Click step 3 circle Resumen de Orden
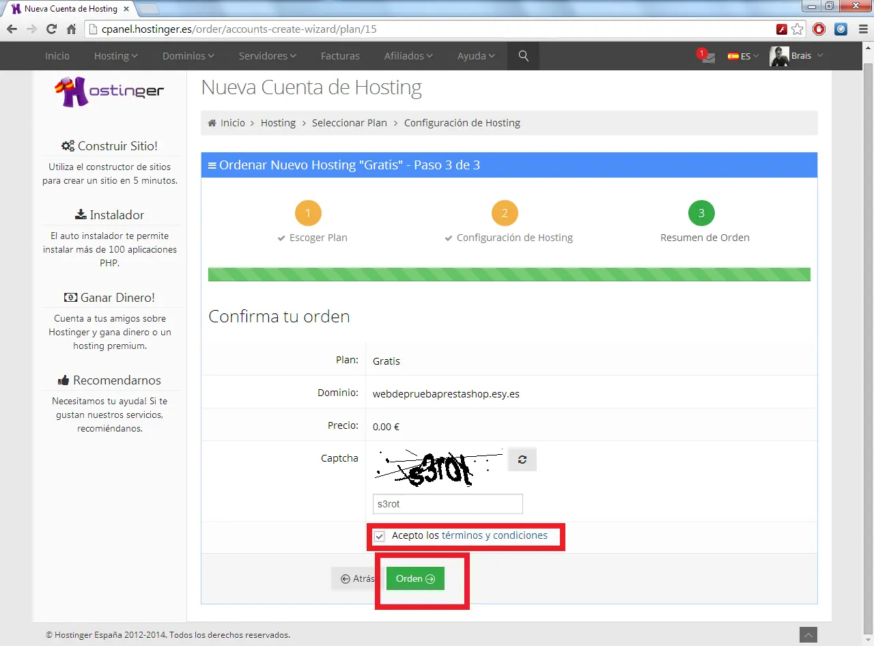Screen dimensions: 874x646 [x=701, y=213]
